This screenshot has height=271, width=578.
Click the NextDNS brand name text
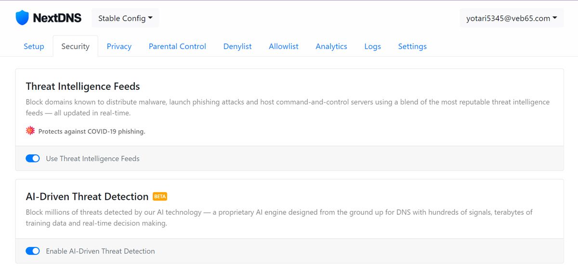(57, 18)
